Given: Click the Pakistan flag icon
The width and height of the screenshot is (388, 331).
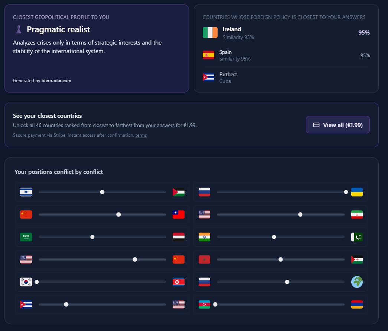Looking at the screenshot, I should tap(357, 237).
